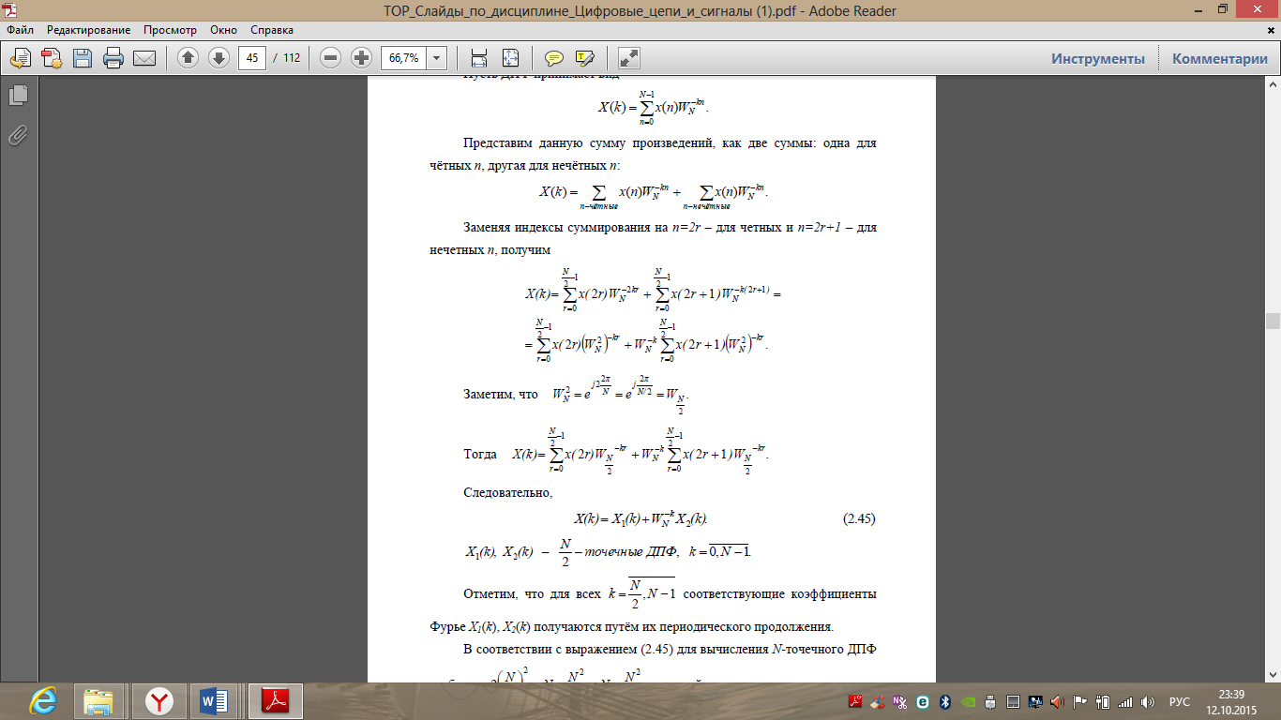Viewport: 1281px width, 720px height.
Task: Click the zoom value field 66,7%
Action: pyautogui.click(x=404, y=58)
